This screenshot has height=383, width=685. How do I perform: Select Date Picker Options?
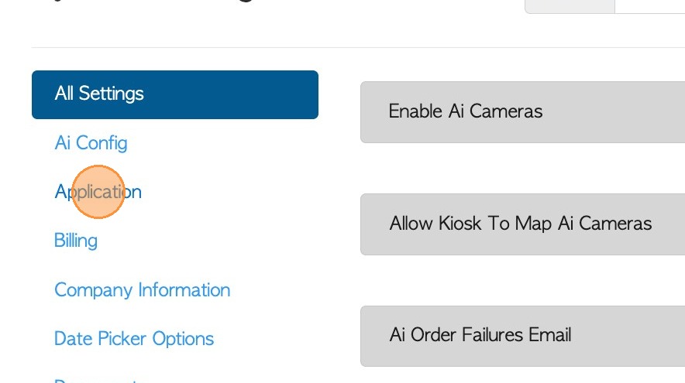(x=134, y=339)
